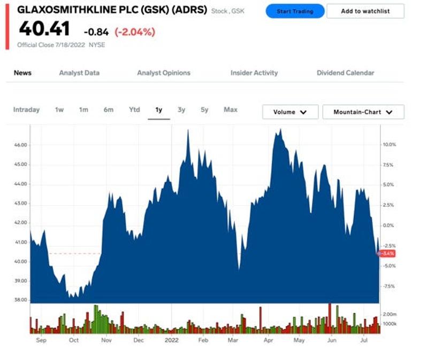The width and height of the screenshot is (428, 359).
Task: Click the Jul date axis label
Action: click(x=364, y=340)
